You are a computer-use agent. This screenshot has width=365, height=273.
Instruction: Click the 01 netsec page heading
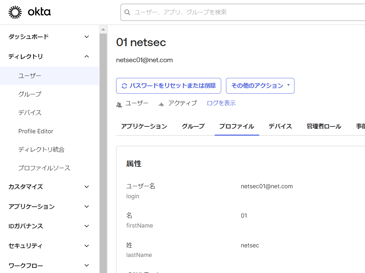[141, 42]
